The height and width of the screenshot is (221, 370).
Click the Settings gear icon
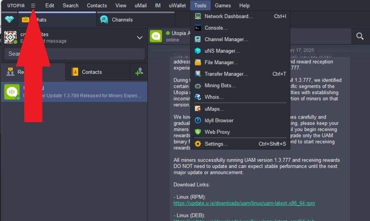point(198,144)
